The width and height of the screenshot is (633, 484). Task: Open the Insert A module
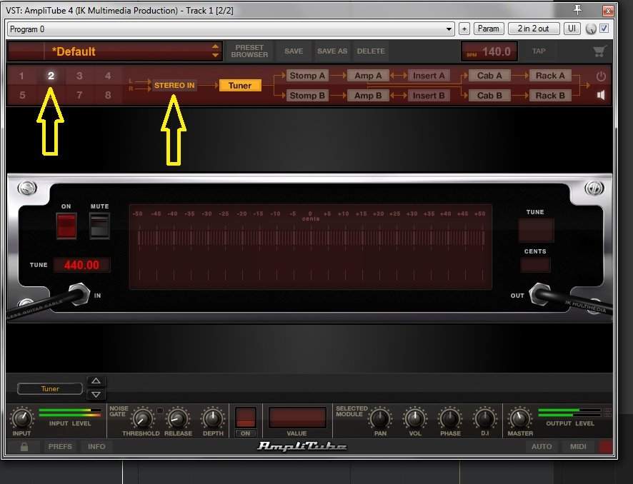[429, 76]
